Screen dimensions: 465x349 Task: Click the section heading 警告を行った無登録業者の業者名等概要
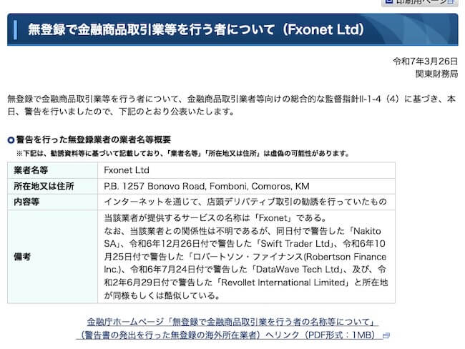[94, 139]
